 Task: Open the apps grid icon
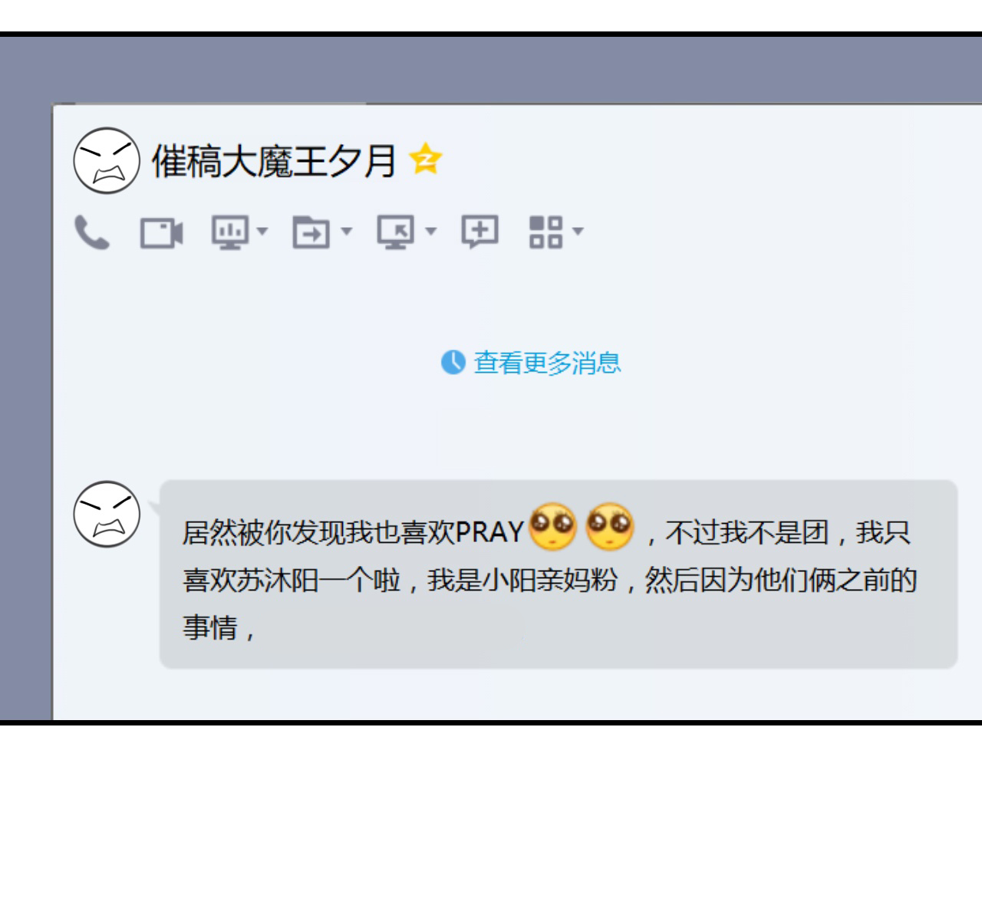click(x=545, y=232)
